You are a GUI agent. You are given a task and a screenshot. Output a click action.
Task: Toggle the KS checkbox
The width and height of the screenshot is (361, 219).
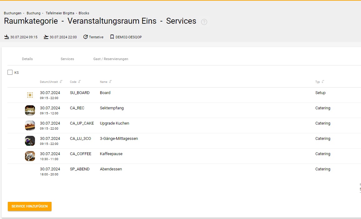pyautogui.click(x=10, y=72)
